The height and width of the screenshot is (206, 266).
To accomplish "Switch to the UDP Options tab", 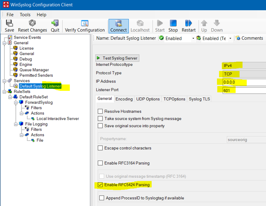I will 148,99.
